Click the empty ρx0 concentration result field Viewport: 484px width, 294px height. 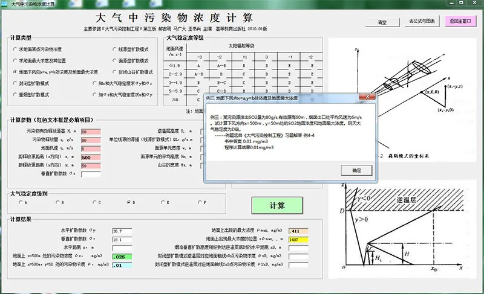(298, 256)
